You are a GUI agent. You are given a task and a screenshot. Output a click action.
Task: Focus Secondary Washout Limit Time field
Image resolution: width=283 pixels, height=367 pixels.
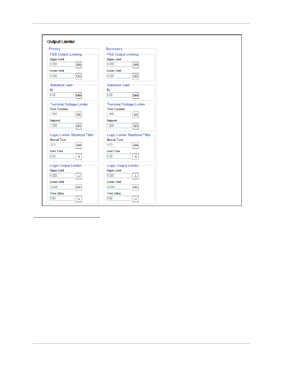coord(119,156)
